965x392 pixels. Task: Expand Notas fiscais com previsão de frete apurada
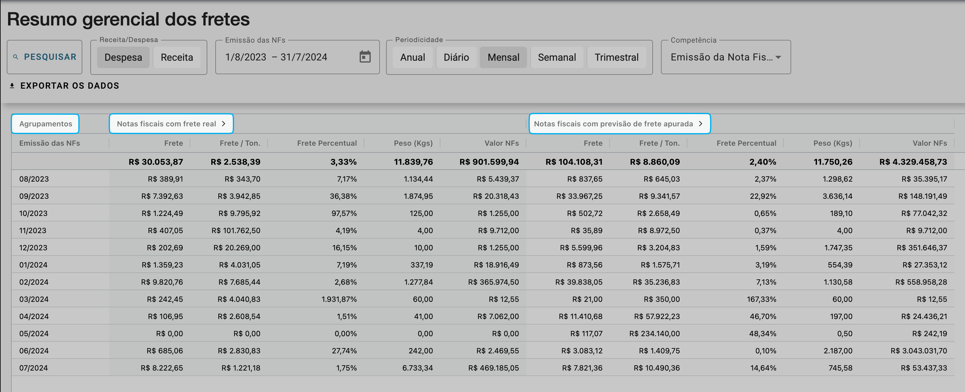pyautogui.click(x=619, y=123)
